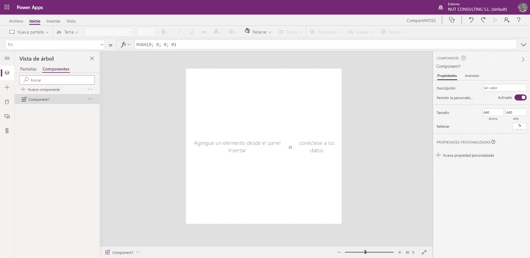
Task: Zoom out with minus button
Action: click(x=339, y=252)
